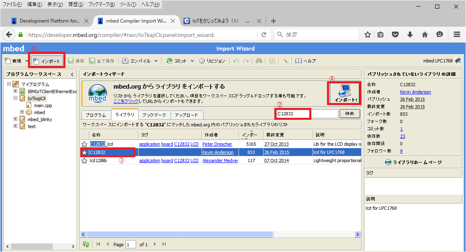Click the 保存 save button

(x=76, y=61)
